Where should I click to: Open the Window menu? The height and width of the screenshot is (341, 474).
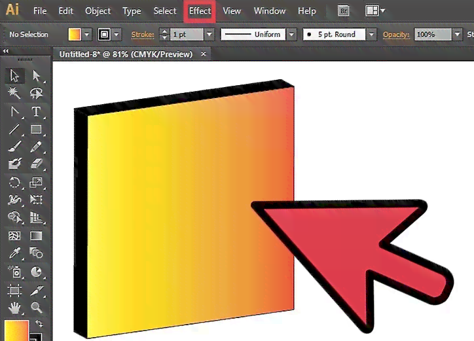[x=270, y=11]
